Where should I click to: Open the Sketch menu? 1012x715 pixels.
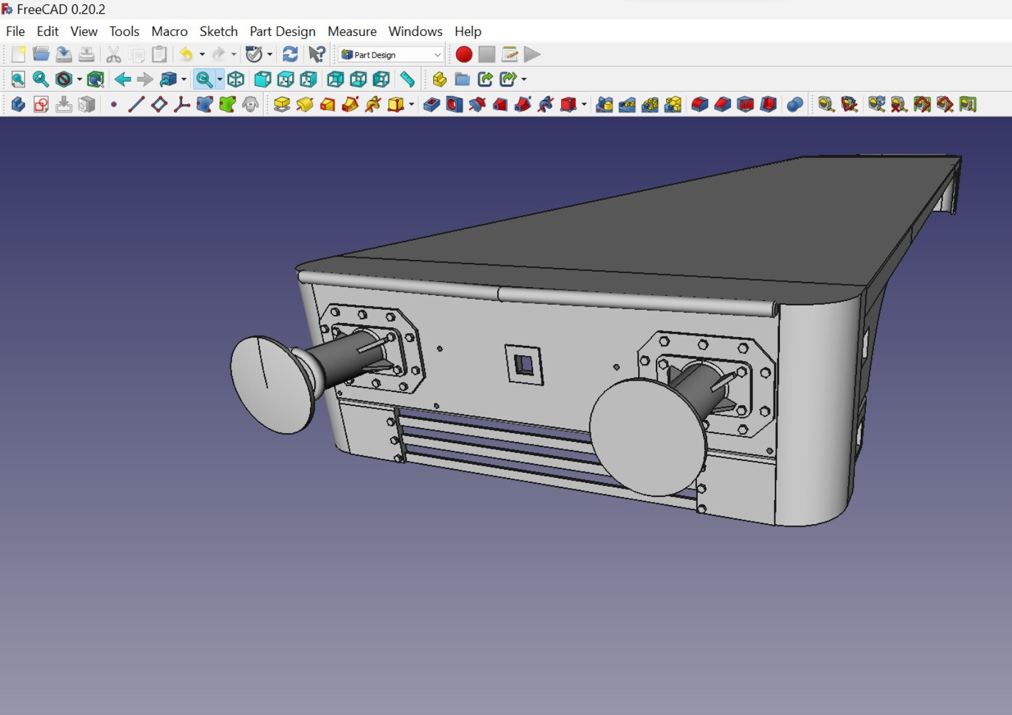[x=218, y=31]
